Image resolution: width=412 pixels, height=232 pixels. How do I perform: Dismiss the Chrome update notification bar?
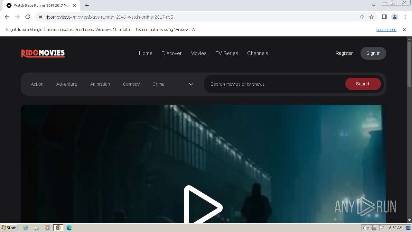point(404,29)
